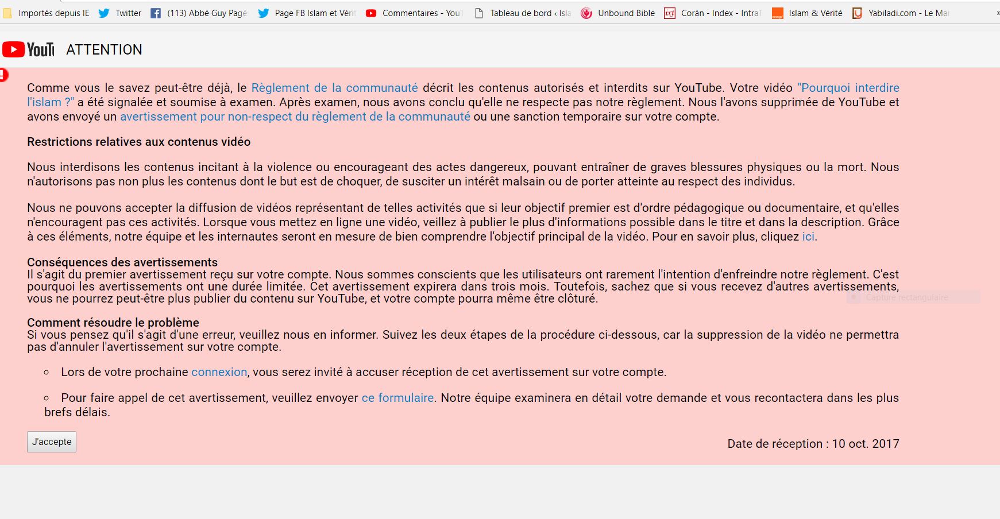Open the Twitter bookmark
Screen dimensions: 1000x519
pos(120,13)
